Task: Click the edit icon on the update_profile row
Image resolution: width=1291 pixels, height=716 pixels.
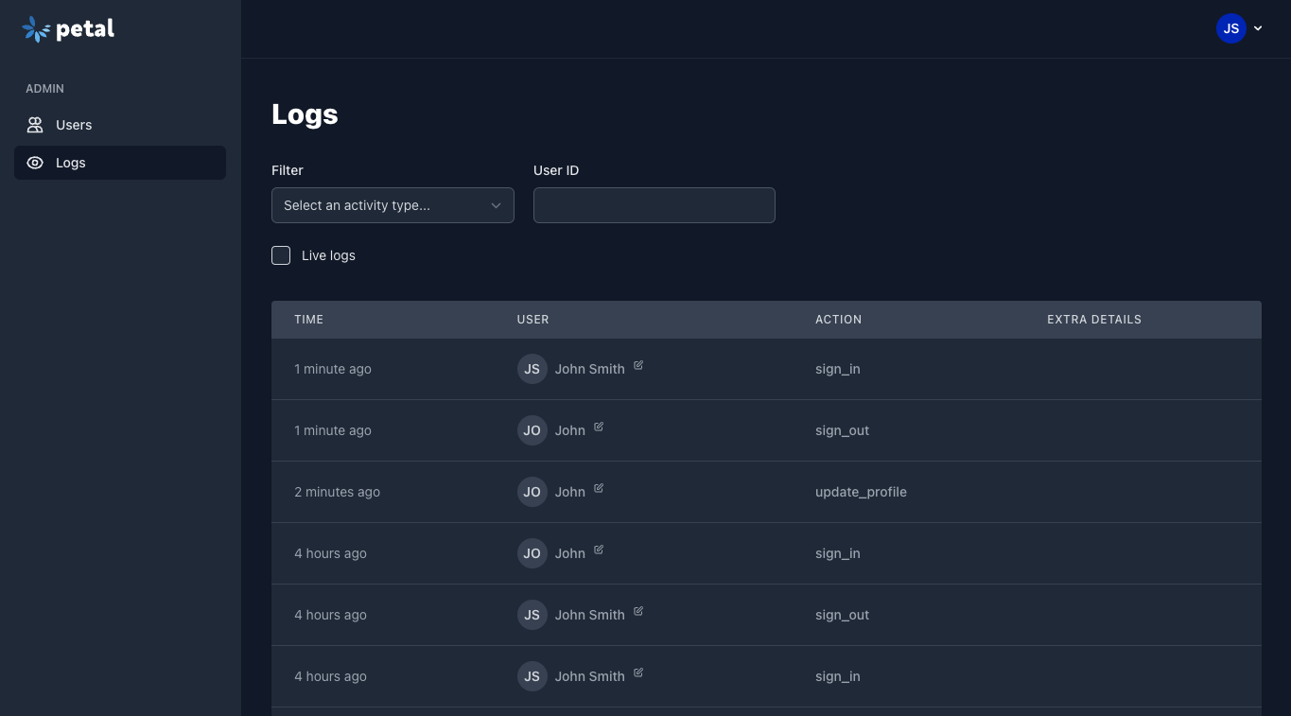Action: coord(599,488)
